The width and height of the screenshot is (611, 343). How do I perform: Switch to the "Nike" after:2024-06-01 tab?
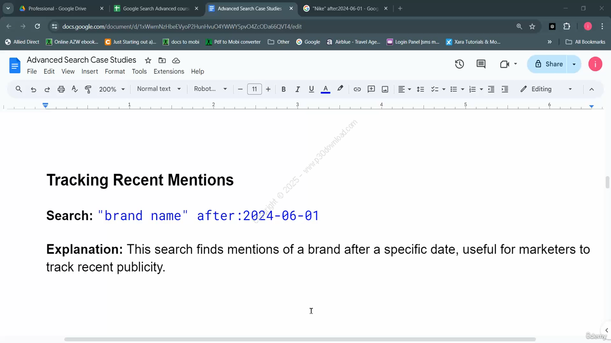(x=346, y=9)
